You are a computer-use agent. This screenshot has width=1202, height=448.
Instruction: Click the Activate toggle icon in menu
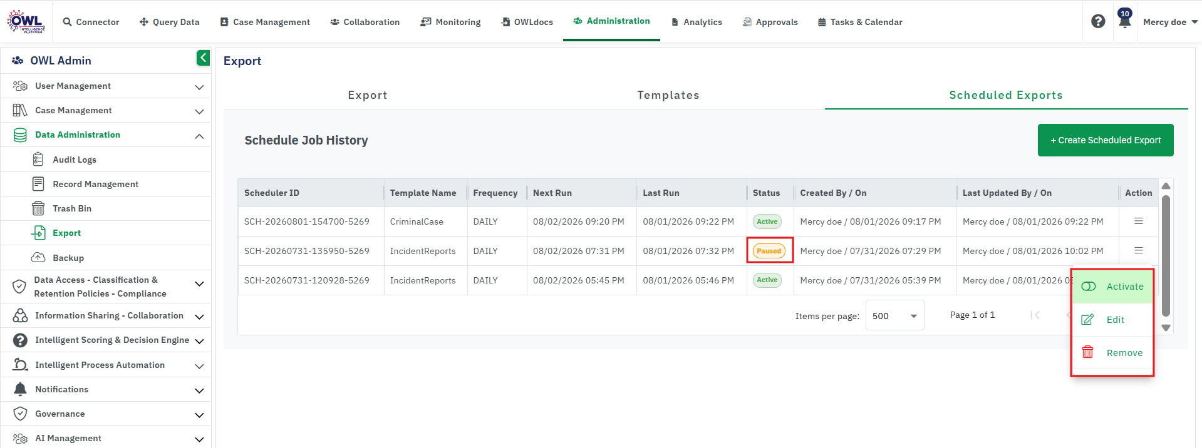tap(1089, 287)
